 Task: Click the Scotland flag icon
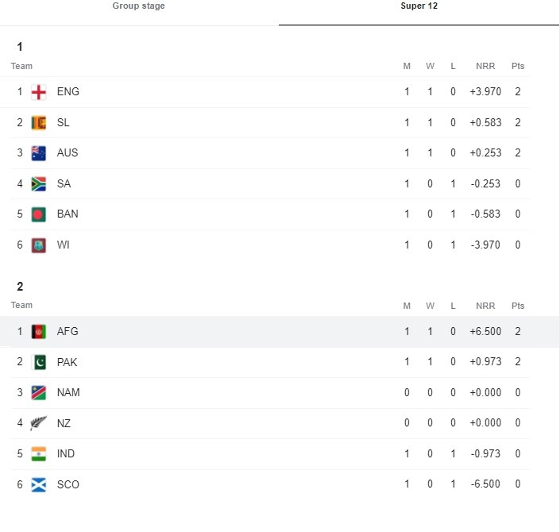coord(39,484)
